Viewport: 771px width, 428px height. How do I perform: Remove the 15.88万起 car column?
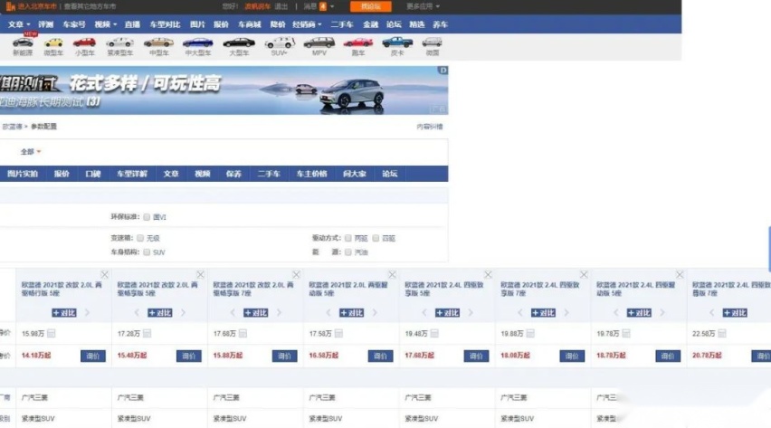[296, 274]
